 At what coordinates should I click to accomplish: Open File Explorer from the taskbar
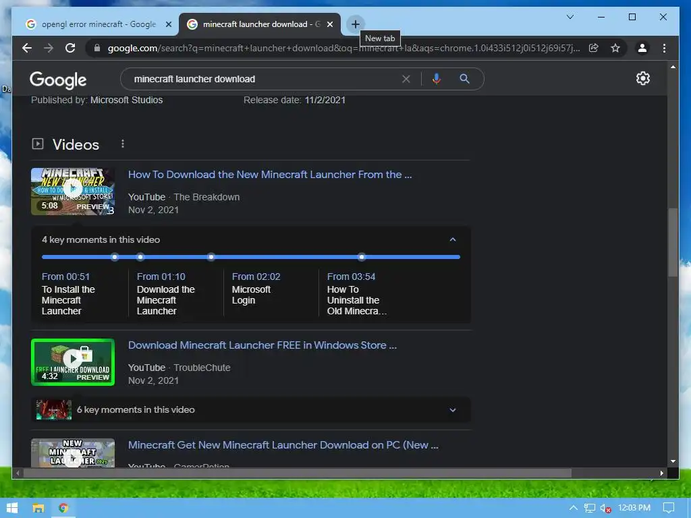38,508
